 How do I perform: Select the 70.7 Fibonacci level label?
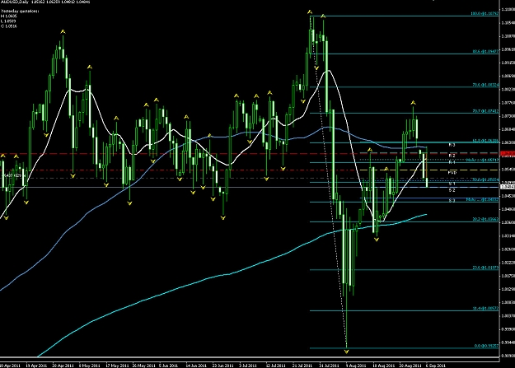click(486, 111)
